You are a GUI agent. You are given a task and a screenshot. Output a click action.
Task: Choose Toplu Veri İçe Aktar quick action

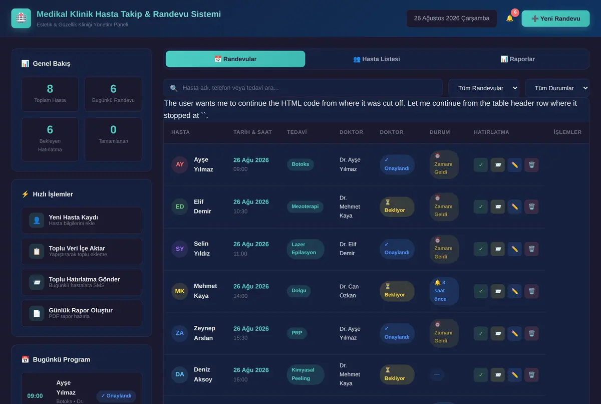(82, 251)
